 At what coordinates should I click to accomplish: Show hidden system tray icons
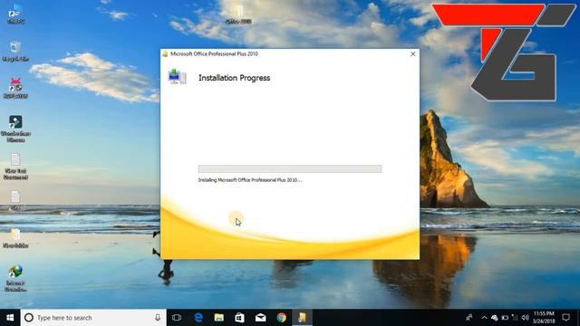coord(484,318)
